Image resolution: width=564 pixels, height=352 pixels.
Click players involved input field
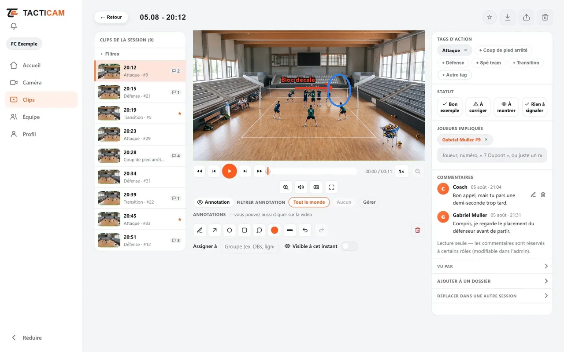(492, 155)
